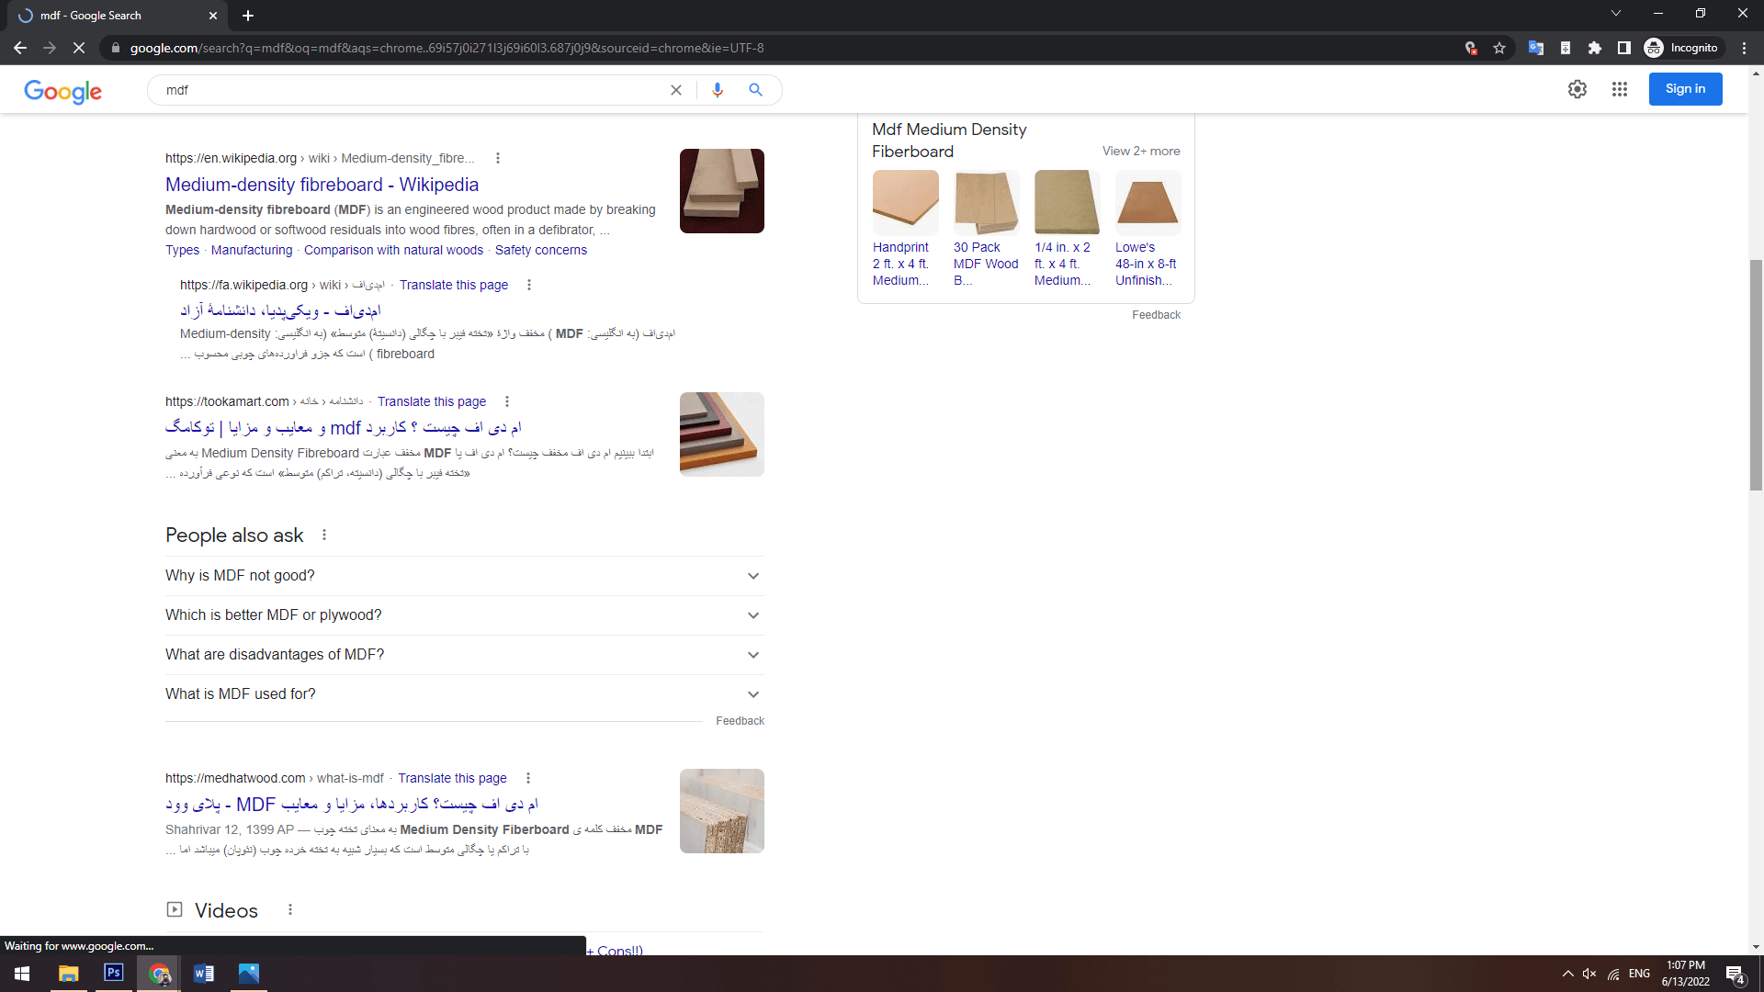
Task: Open the new tab plus button
Action: point(248,16)
